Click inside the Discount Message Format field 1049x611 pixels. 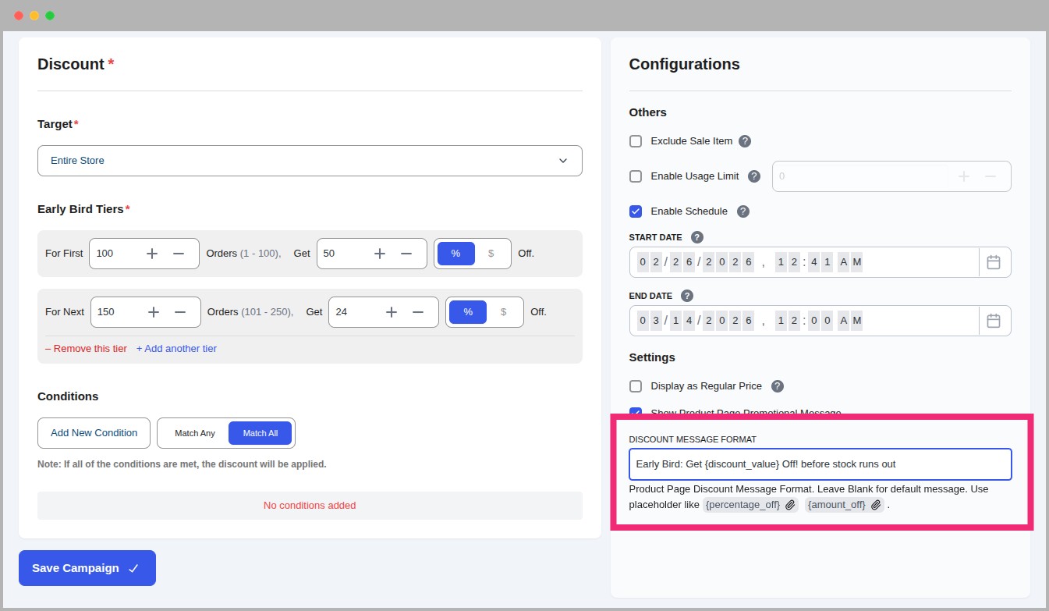[820, 464]
